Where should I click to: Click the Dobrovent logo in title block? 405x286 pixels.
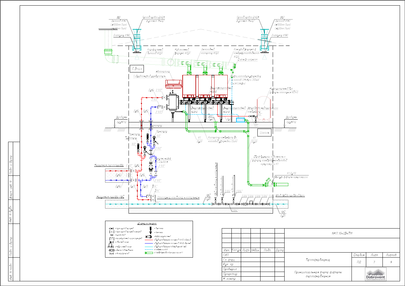[x=376, y=274]
